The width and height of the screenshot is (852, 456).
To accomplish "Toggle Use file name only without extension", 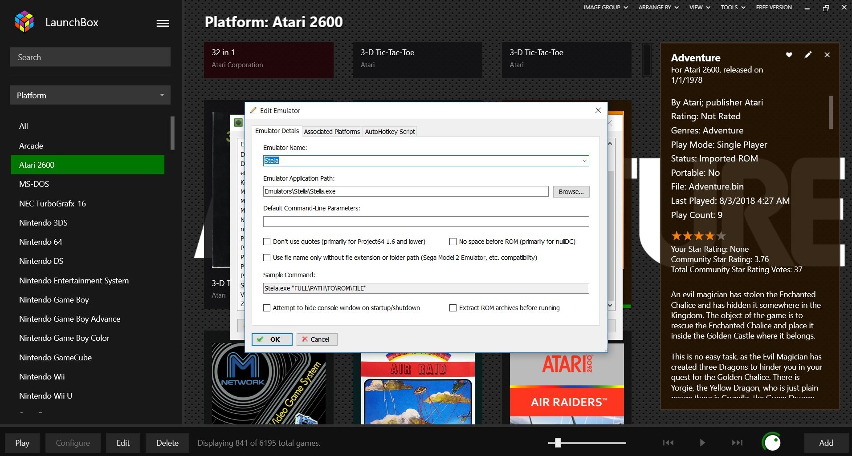I will click(267, 258).
